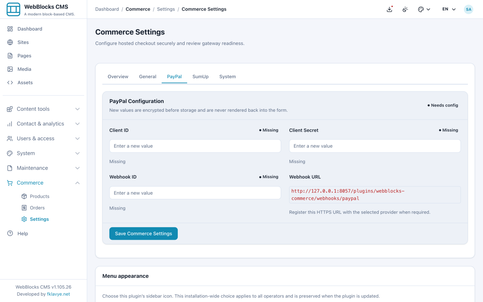
Task: Switch to the SumUp tab
Action: 200,76
